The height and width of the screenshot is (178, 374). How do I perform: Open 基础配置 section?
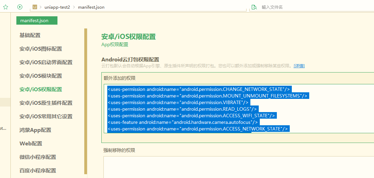[30, 35]
